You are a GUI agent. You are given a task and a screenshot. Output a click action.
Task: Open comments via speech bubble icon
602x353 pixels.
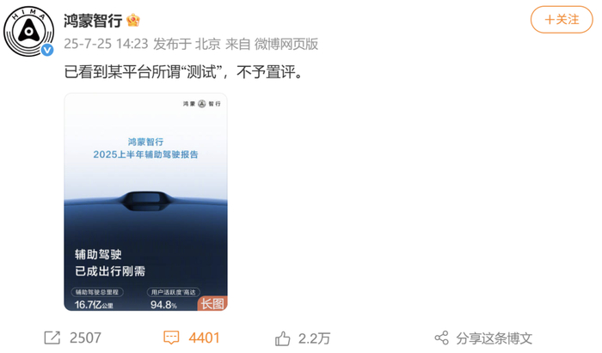[x=171, y=338]
